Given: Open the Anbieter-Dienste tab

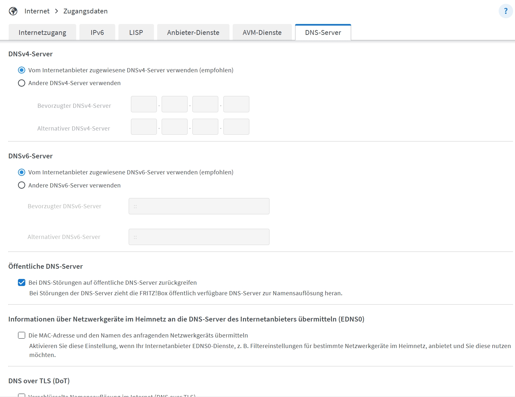Looking at the screenshot, I should click(193, 32).
